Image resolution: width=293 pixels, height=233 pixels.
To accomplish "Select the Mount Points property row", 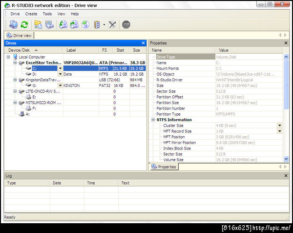I will pyautogui.click(x=219, y=68).
